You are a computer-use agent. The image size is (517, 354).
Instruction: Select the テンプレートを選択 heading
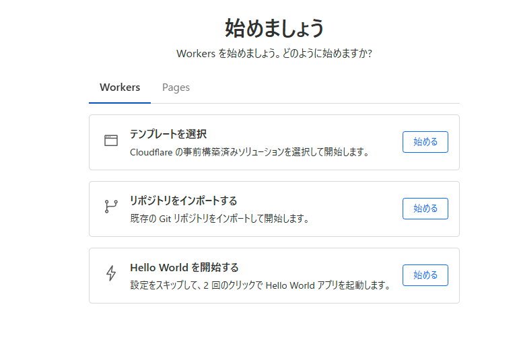[x=168, y=134]
